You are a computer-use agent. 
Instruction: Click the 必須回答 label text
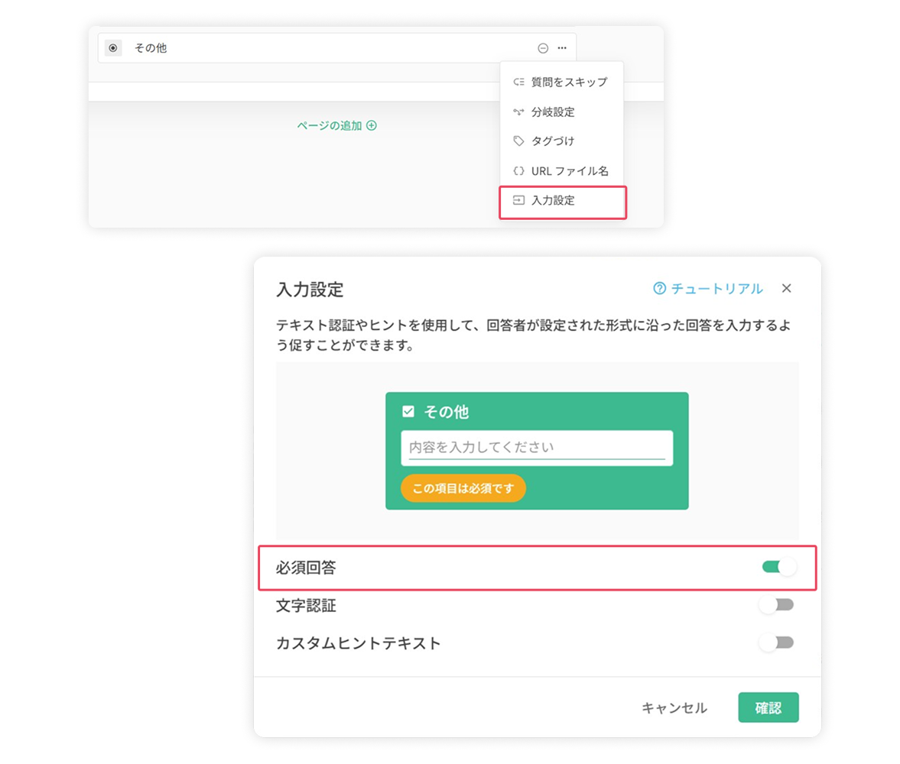click(x=306, y=568)
